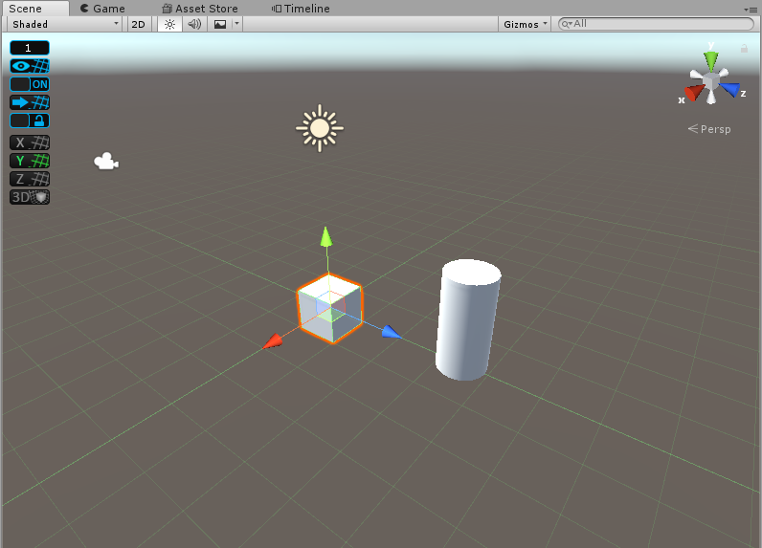Click the Directional Light sun gizmo
This screenshot has height=548, width=762.
coord(319,128)
